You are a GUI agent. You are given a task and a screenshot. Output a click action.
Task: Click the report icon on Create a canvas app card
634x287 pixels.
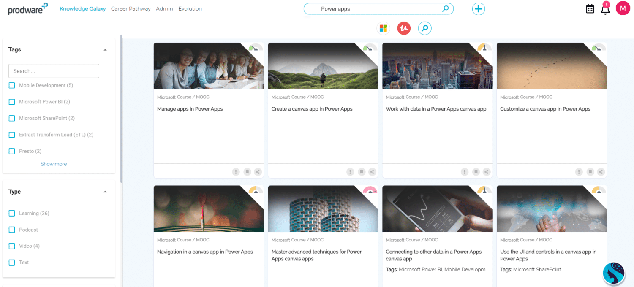pyautogui.click(x=350, y=172)
